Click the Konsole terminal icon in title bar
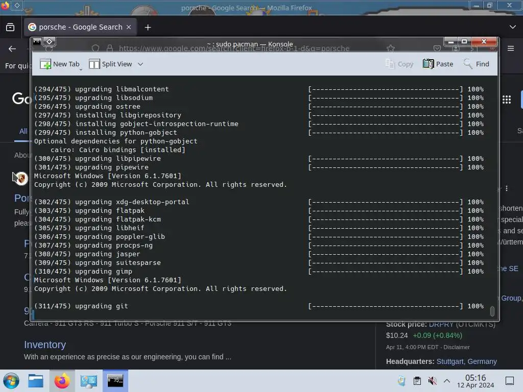The width and height of the screenshot is (523, 392). [x=37, y=42]
